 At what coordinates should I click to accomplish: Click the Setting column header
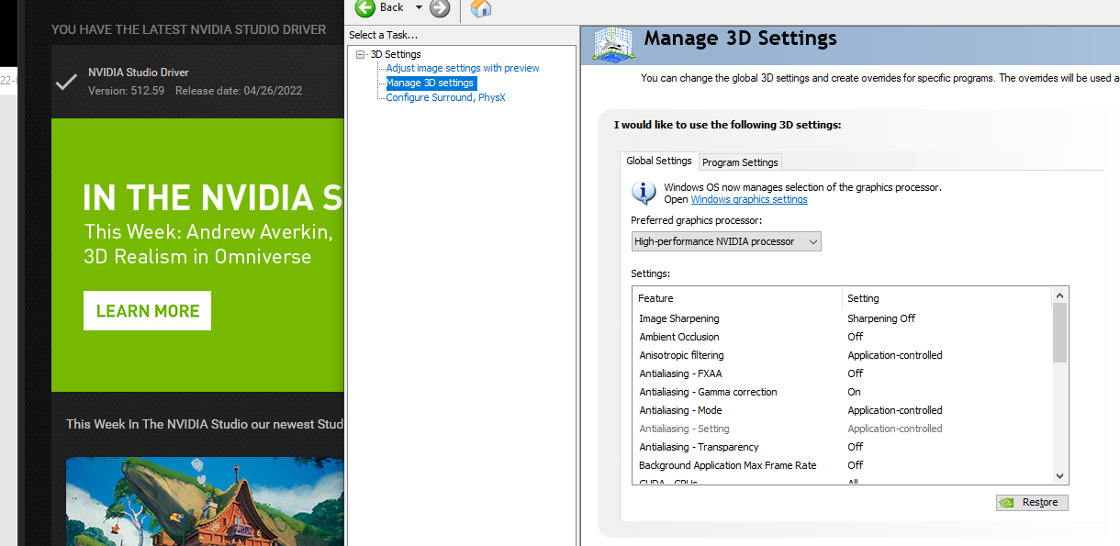946,298
